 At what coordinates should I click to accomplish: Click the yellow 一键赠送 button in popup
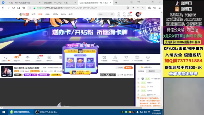click(x=80, y=72)
